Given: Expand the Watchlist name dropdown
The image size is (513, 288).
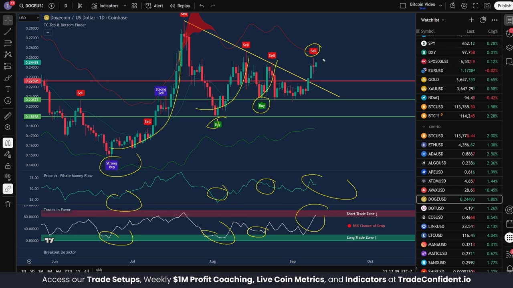Looking at the screenshot, I should [432, 20].
